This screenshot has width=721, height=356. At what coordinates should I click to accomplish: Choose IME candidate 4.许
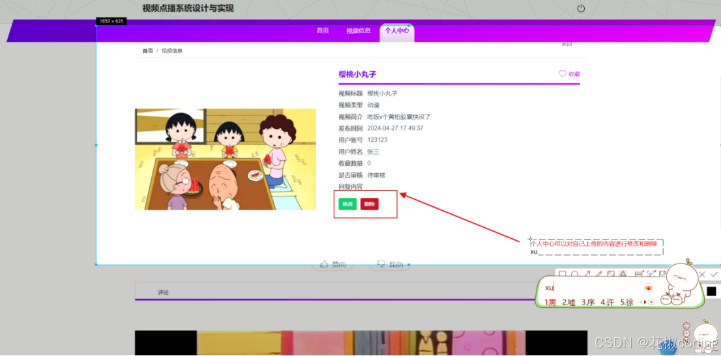608,302
